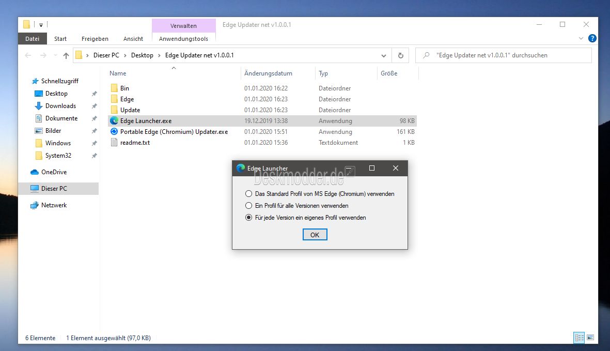Screen dimensions: 610x351
Task: Open OneDrive in navigation pane
Action: (54, 172)
